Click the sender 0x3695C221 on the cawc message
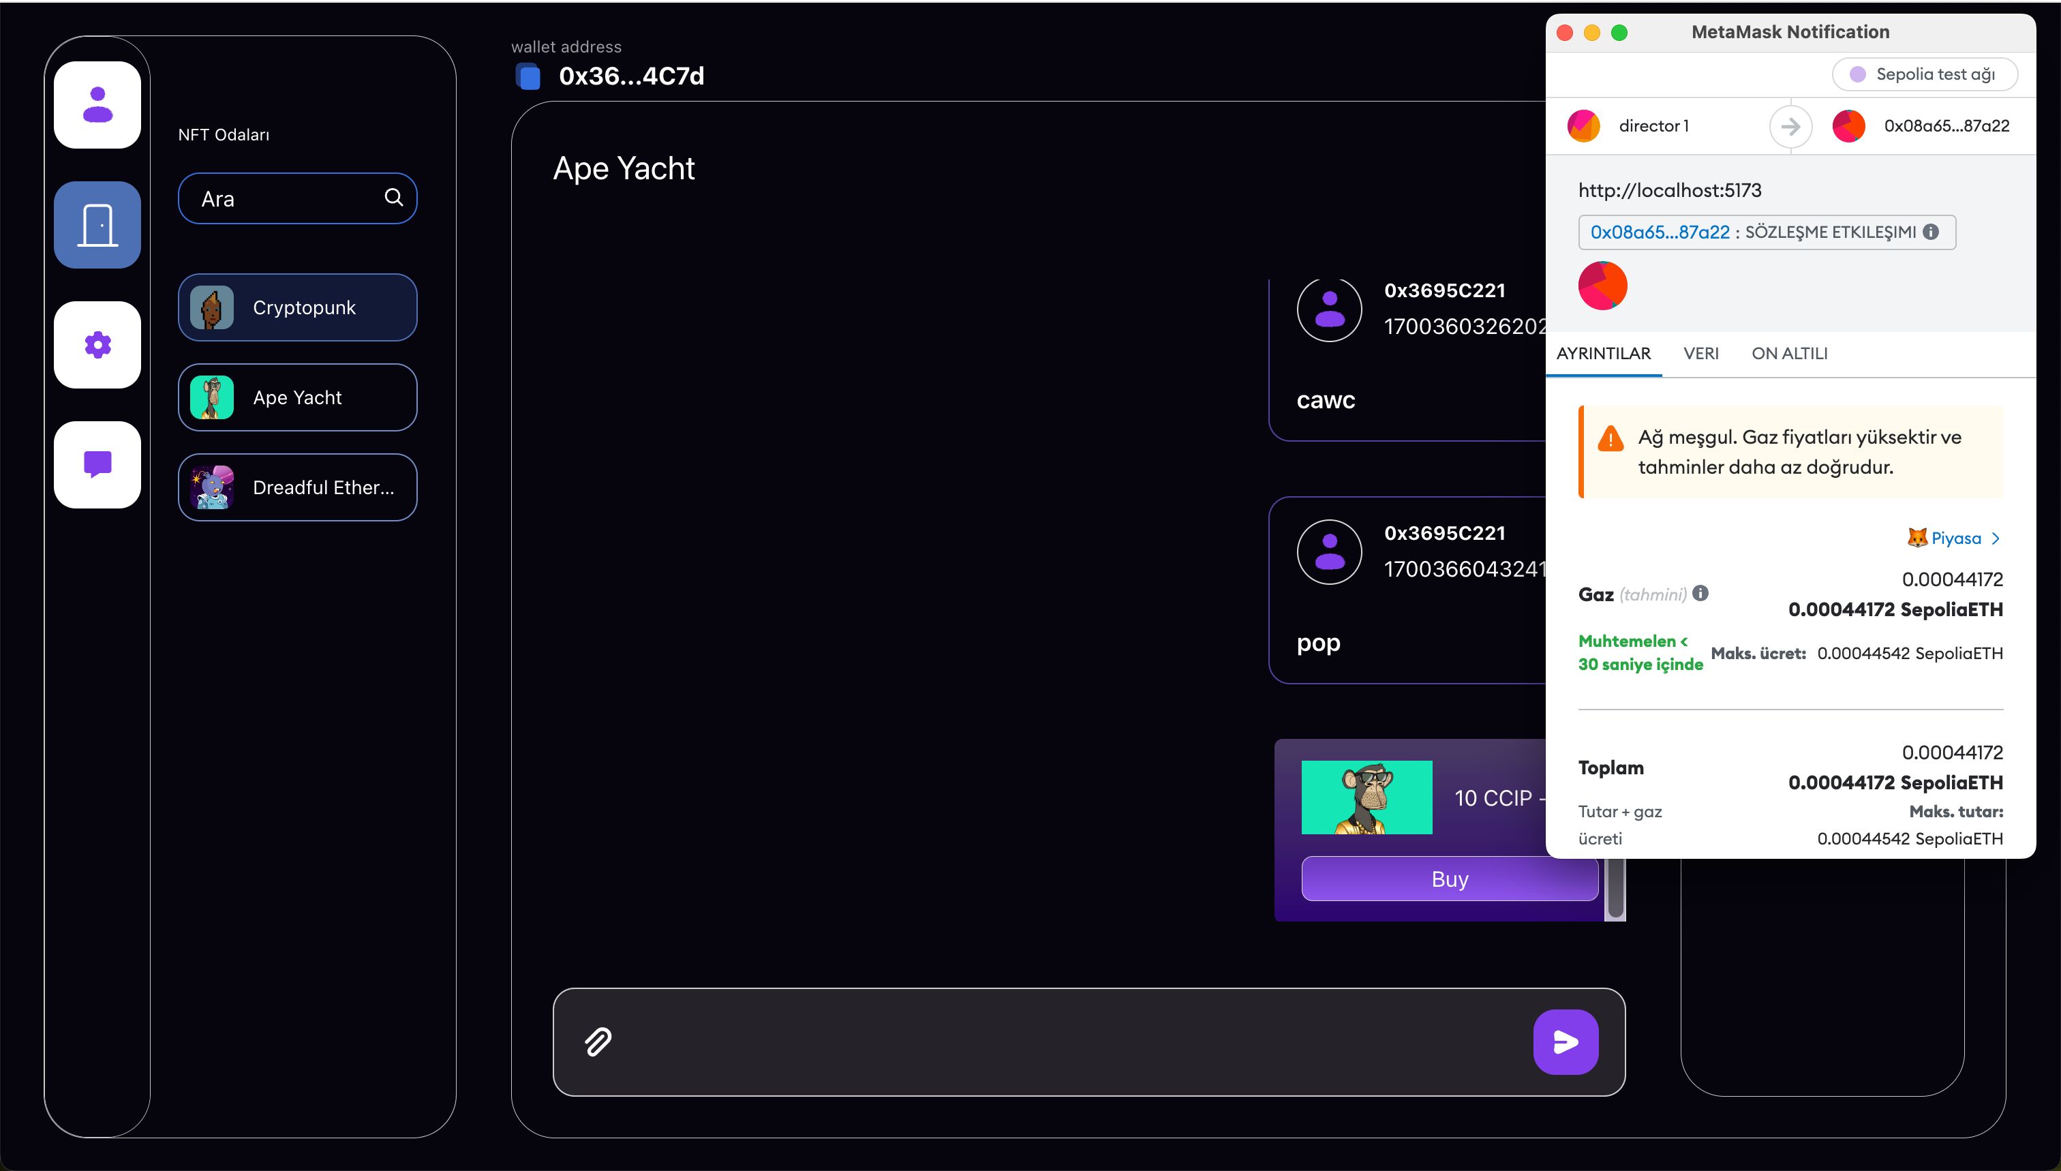Viewport: 2061px width, 1171px height. click(x=1444, y=290)
